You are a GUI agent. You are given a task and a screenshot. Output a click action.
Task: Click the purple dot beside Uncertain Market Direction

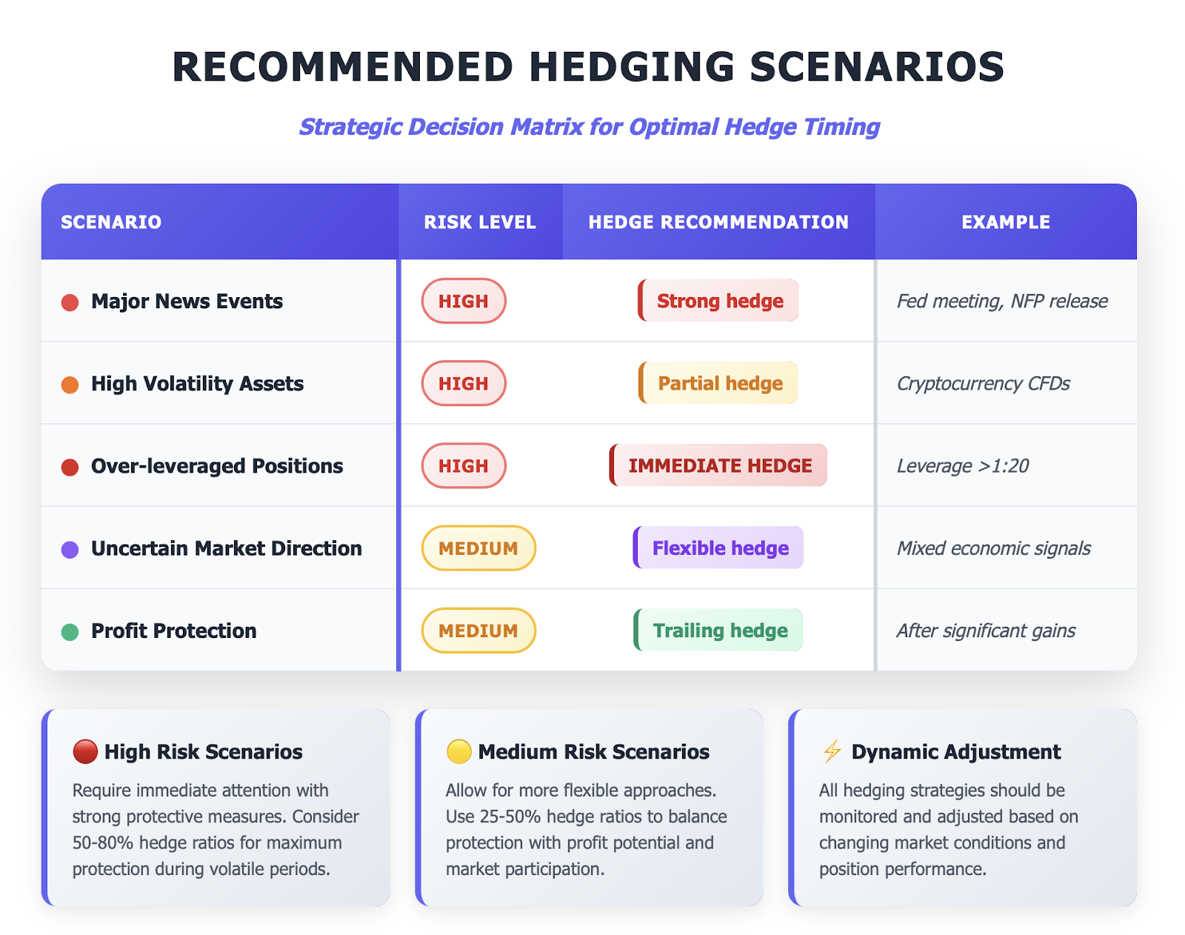pos(70,549)
